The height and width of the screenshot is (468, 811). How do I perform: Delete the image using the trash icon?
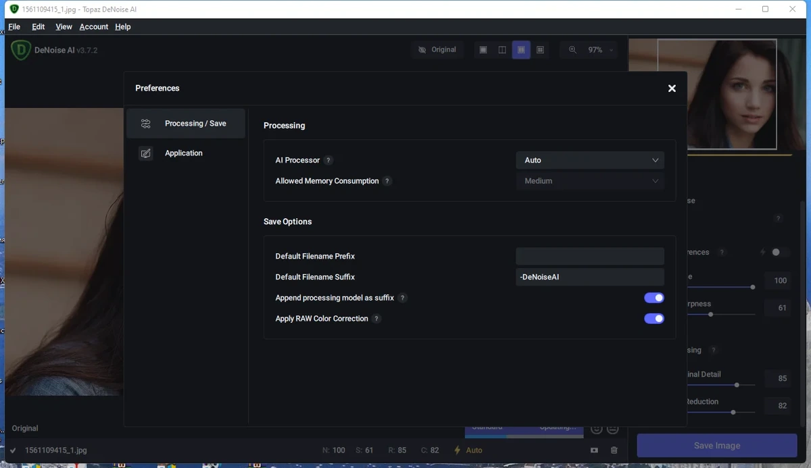(614, 450)
